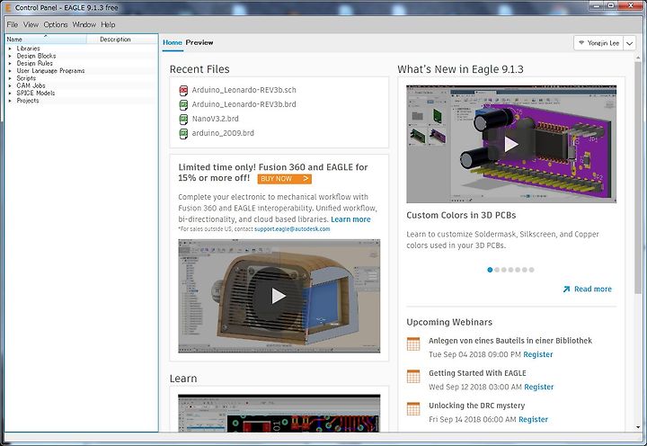Image resolution: width=647 pixels, height=446 pixels.
Task: Click the scrollbar down arrow
Action: click(x=638, y=428)
